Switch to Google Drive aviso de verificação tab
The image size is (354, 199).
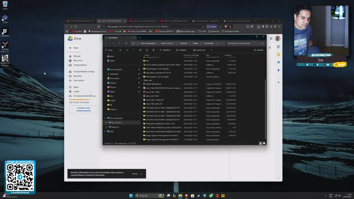pos(237,21)
